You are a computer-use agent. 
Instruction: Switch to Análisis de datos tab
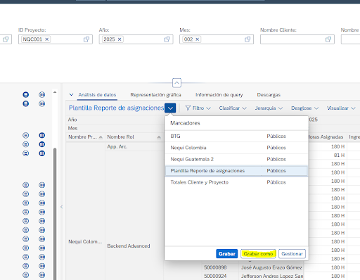(97, 95)
